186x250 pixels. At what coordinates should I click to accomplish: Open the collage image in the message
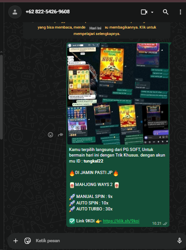tap(118, 94)
